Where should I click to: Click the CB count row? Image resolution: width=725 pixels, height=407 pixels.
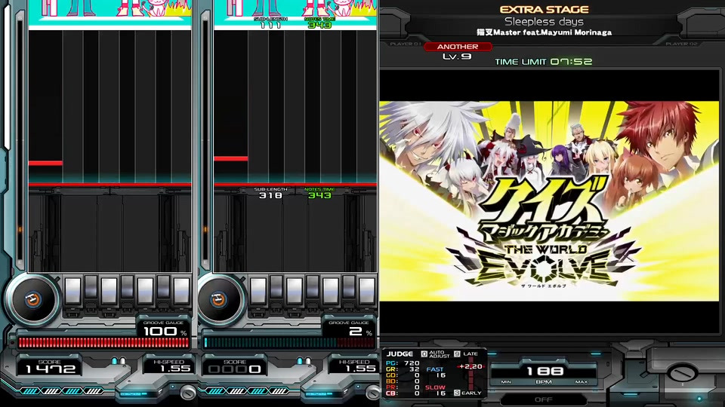[x=403, y=393]
